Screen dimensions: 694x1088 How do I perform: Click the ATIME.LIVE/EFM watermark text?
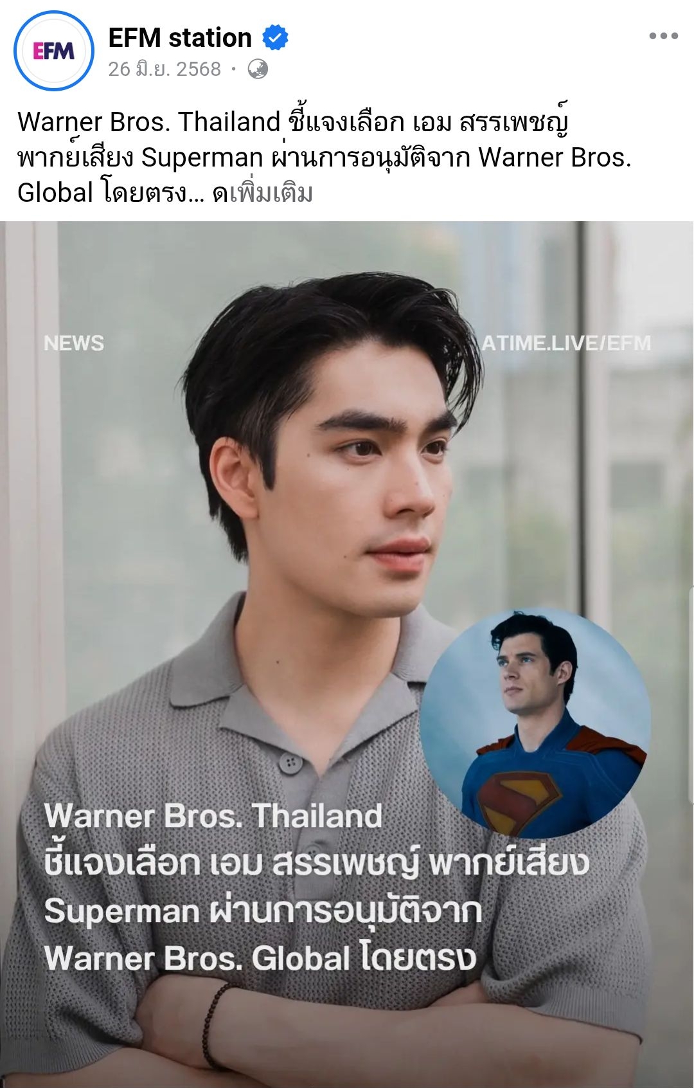(566, 343)
